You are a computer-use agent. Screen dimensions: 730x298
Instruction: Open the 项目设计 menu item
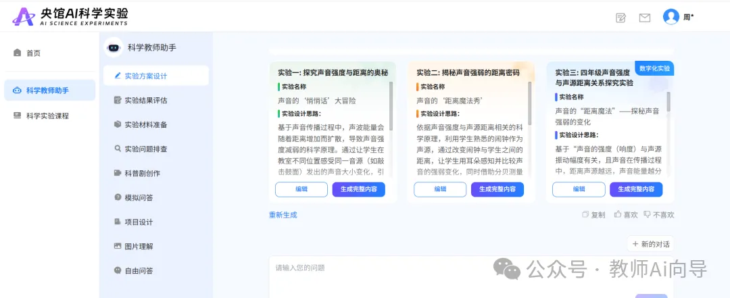tap(156, 222)
